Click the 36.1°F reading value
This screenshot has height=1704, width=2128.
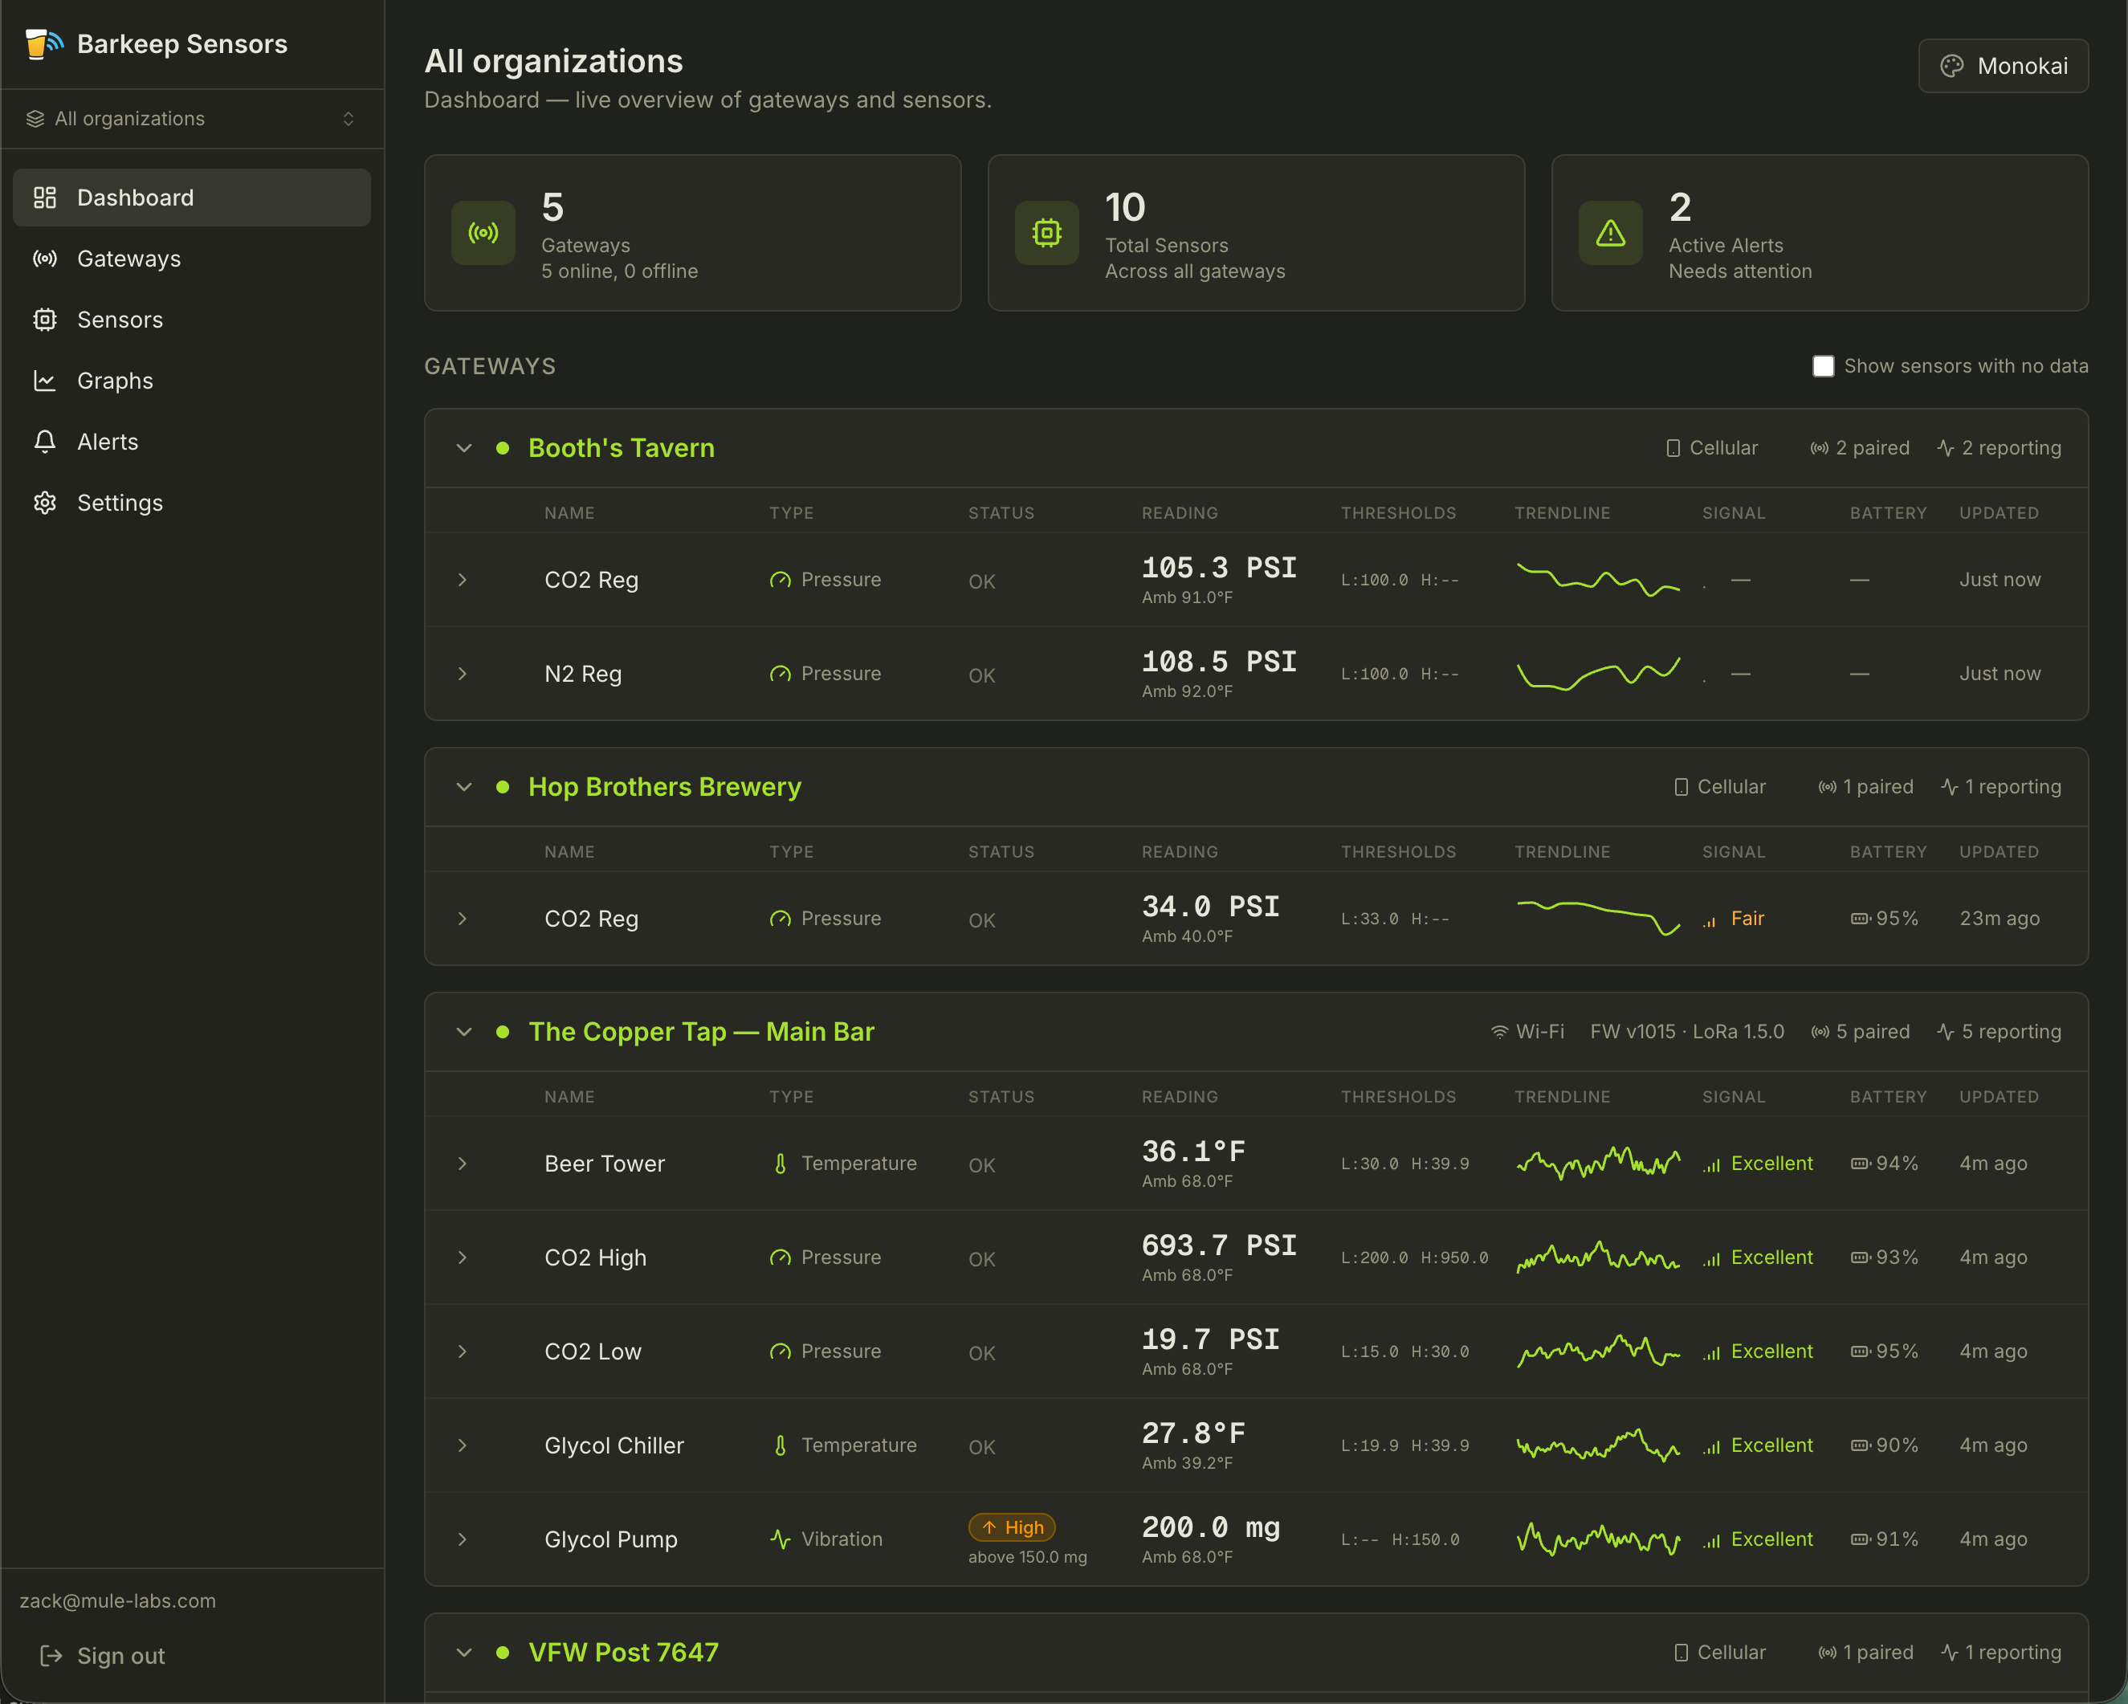(x=1193, y=1152)
